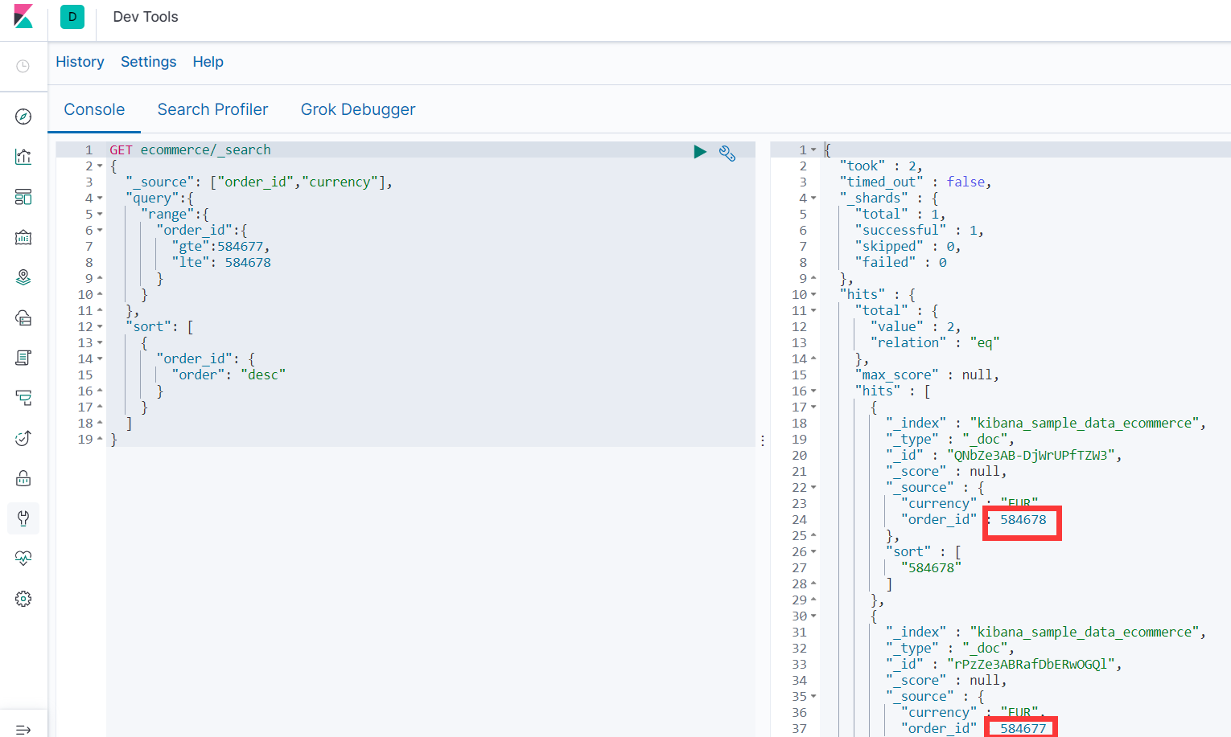Screen dimensions: 1231x737
Task: Switch to Search Profiler tab
Action: tap(212, 109)
